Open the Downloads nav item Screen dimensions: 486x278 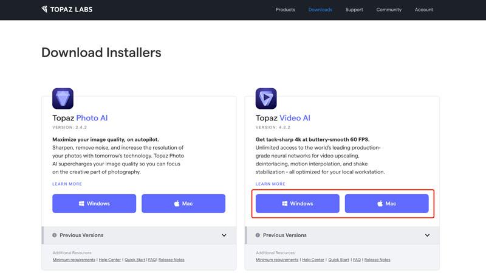click(x=320, y=10)
